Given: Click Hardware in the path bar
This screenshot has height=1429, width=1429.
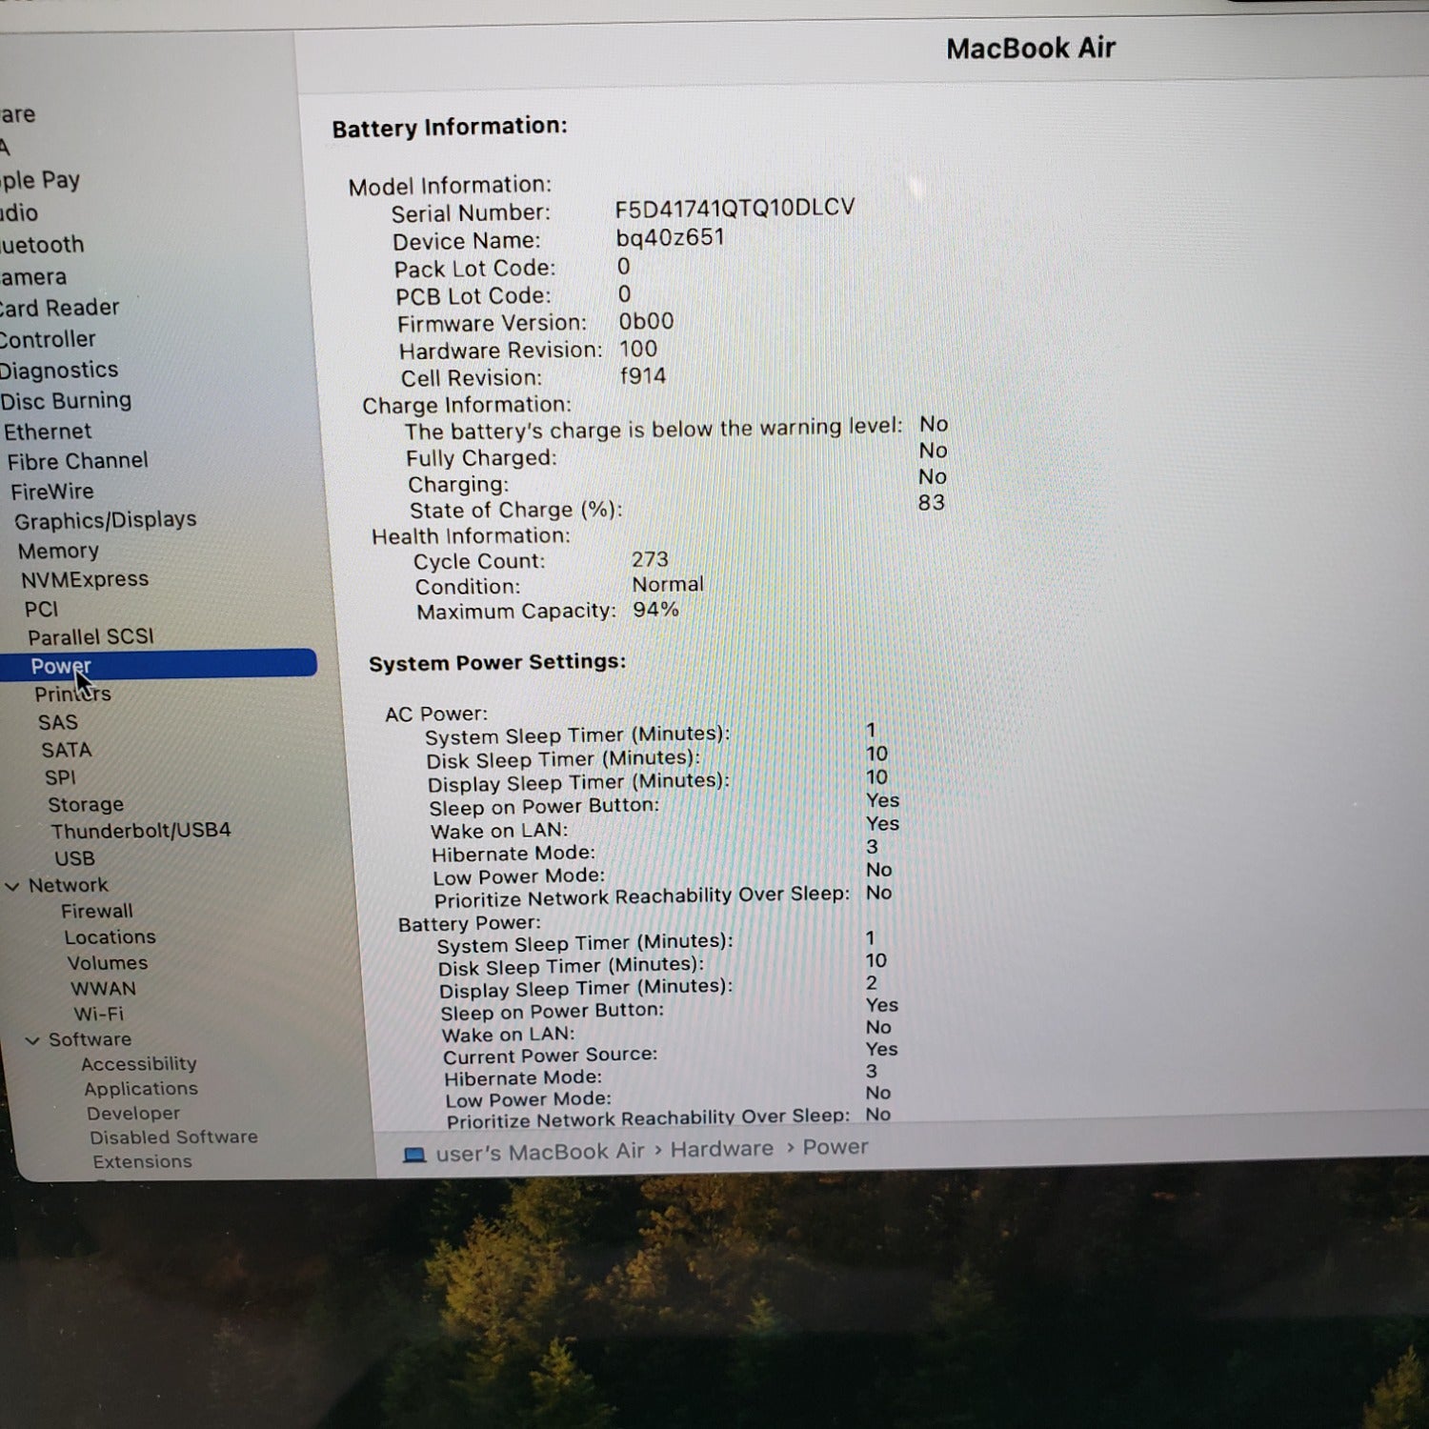Looking at the screenshot, I should (722, 1149).
